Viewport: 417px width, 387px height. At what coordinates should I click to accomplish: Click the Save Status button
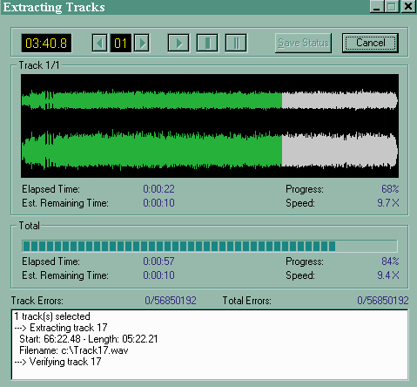click(x=303, y=43)
